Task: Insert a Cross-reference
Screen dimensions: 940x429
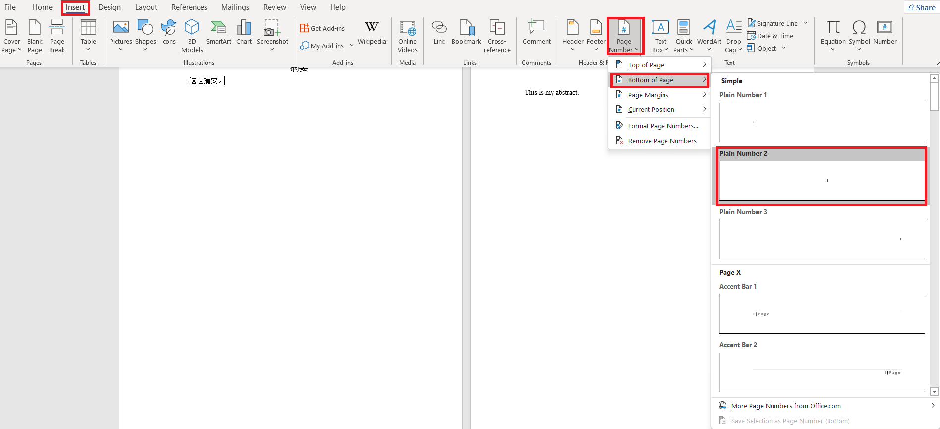Action: tap(497, 36)
